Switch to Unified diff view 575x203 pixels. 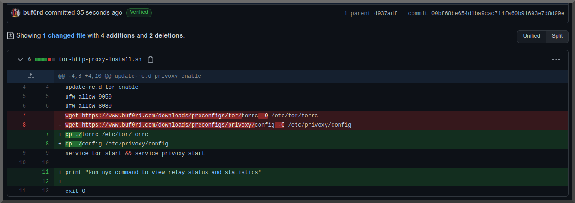(x=531, y=36)
